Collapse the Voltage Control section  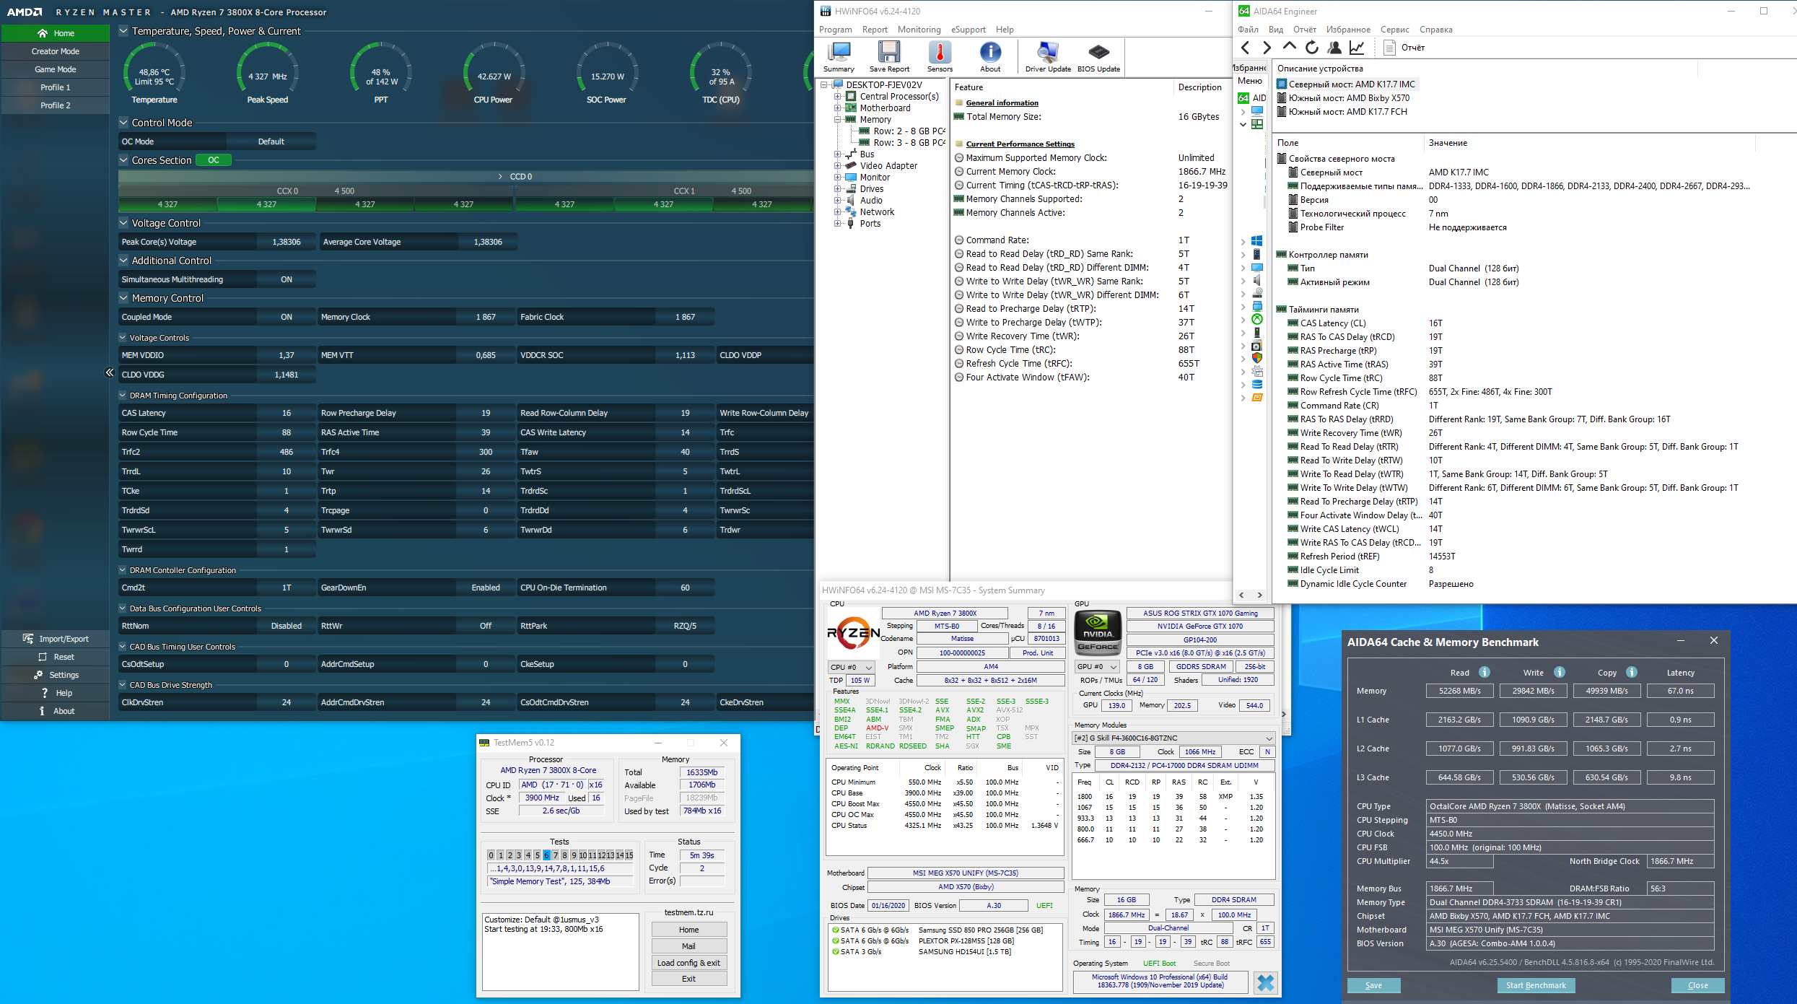(123, 223)
